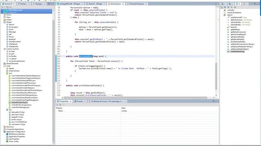The image size is (261, 146).
Task: Select the home XPage in tree
Action: click(x=11, y=30)
